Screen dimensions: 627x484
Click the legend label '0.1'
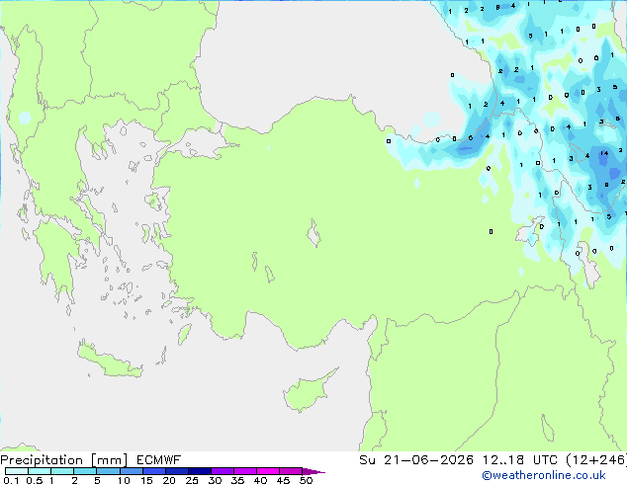tap(11, 480)
